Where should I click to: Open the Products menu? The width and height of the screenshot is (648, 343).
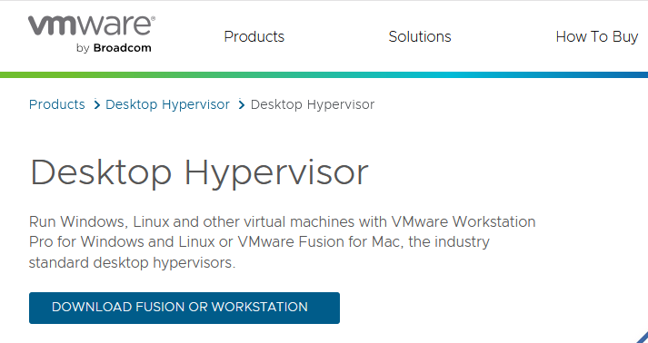[x=254, y=36]
